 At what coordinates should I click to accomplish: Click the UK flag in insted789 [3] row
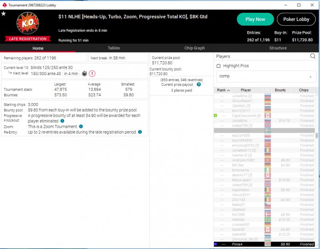tap(267, 125)
